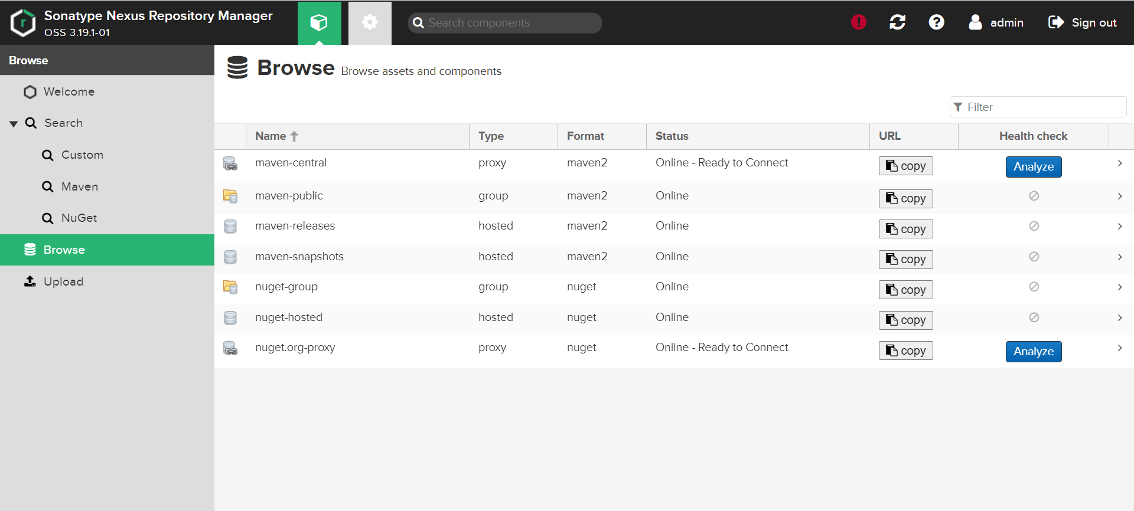
Task: Click the Health check column header
Action: (1033, 136)
